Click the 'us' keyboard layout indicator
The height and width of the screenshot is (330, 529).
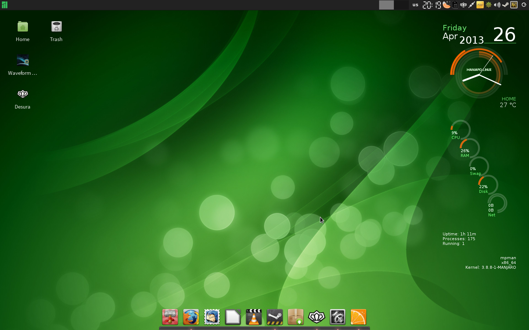pos(415,5)
